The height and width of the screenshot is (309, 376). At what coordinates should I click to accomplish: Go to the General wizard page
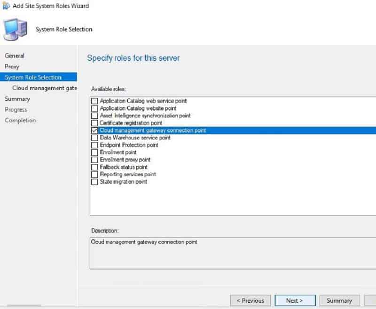click(15, 56)
